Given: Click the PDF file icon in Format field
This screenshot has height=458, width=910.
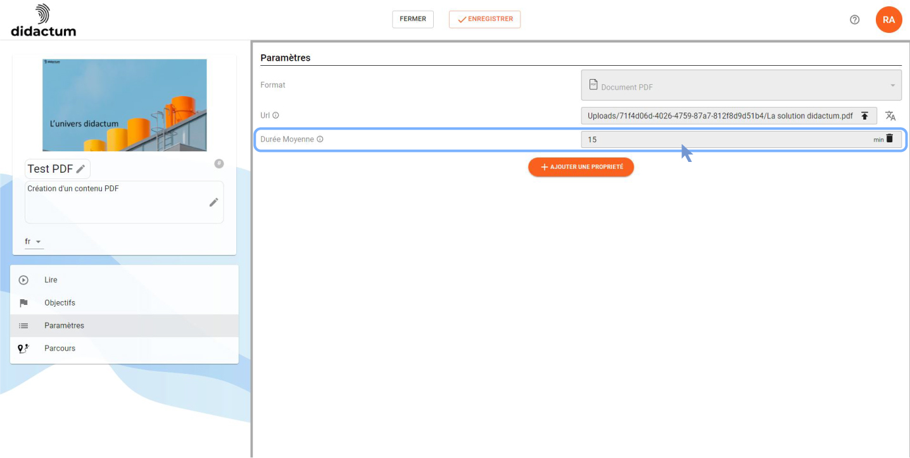Looking at the screenshot, I should pyautogui.click(x=593, y=84).
